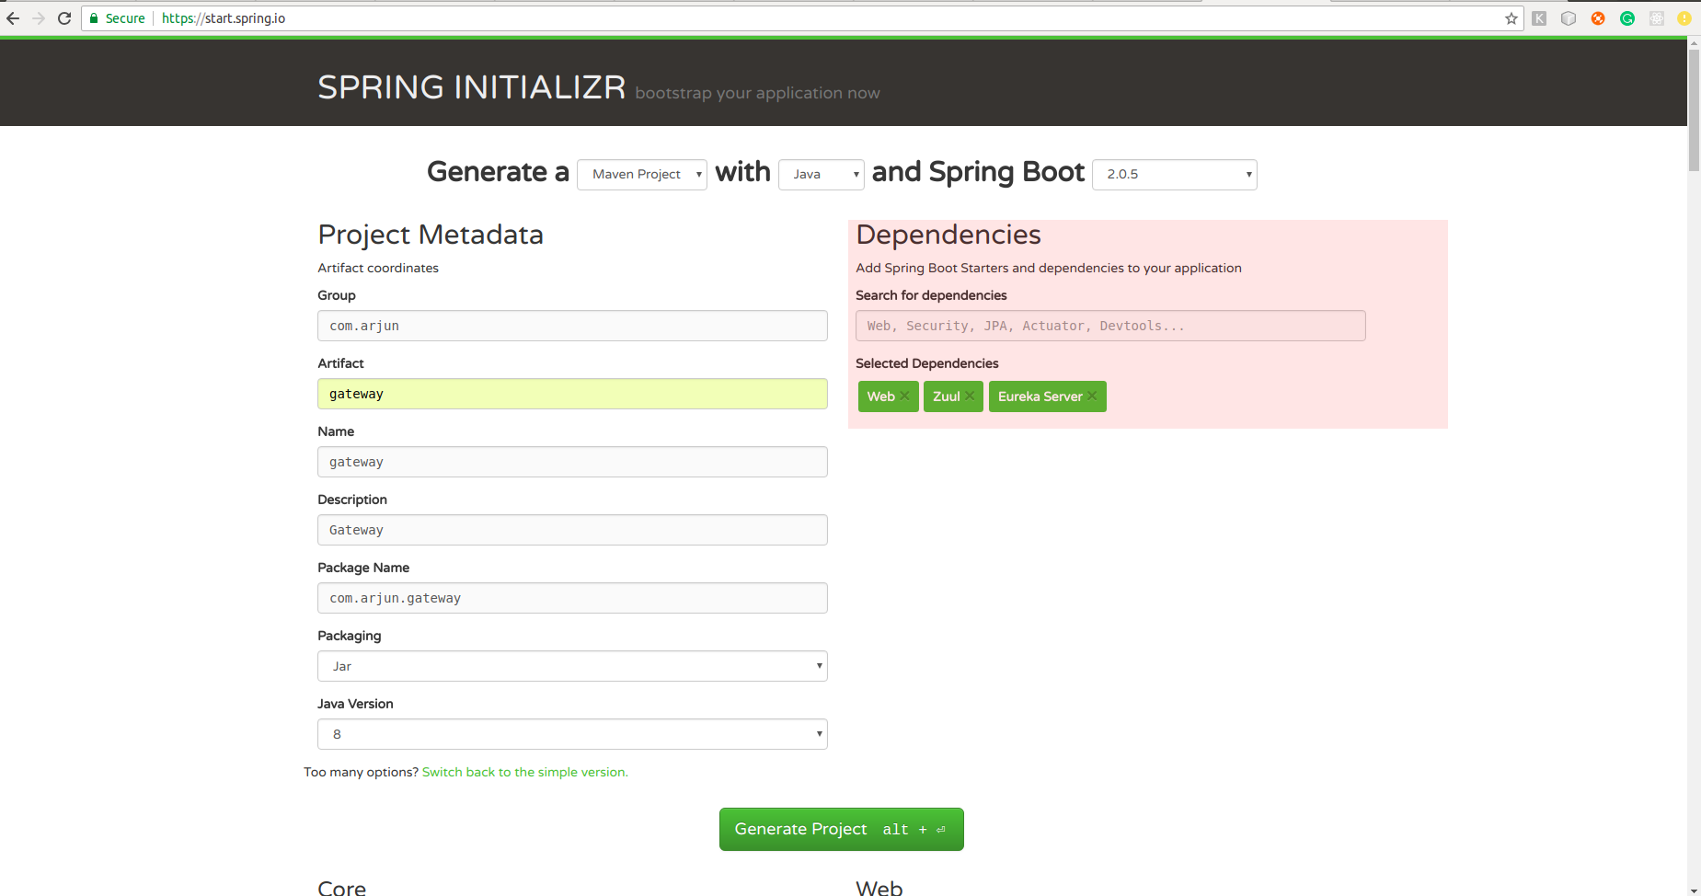The height and width of the screenshot is (896, 1701).
Task: Open the green Grammarly extension icon
Action: (1627, 18)
